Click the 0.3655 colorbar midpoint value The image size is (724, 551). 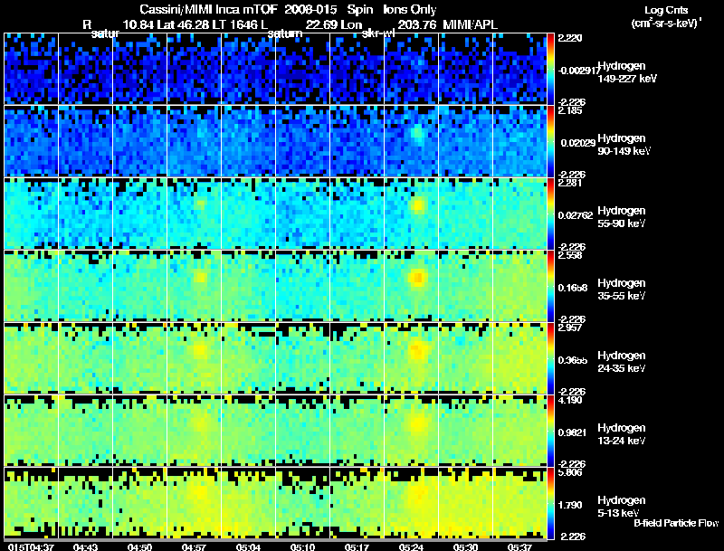click(573, 360)
